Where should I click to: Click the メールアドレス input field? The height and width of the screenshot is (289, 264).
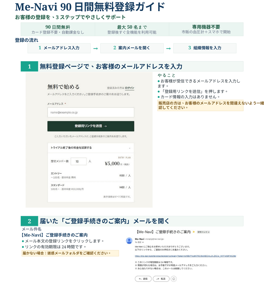click(91, 112)
